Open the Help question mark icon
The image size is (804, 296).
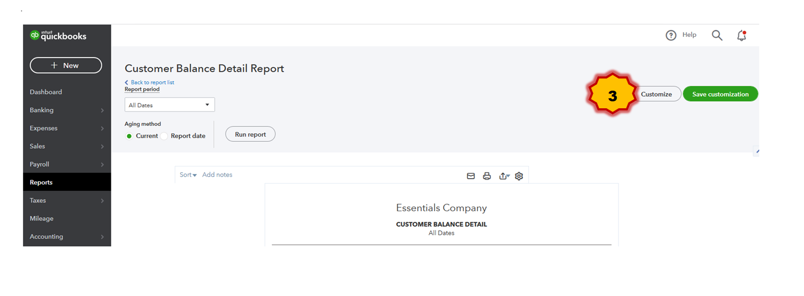(x=671, y=35)
